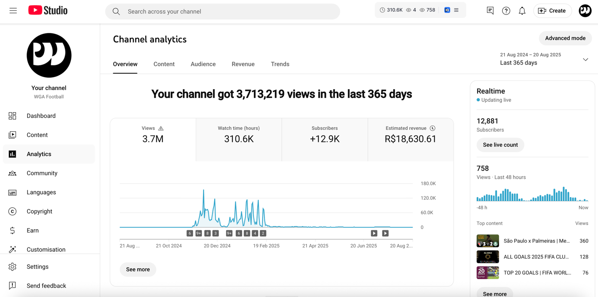The width and height of the screenshot is (598, 297).
Task: Open the extension toolbar menu lines icon
Action: (456, 10)
